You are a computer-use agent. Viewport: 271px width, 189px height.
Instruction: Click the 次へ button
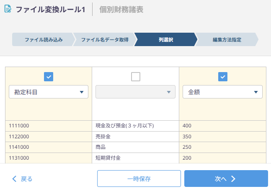coord(226,179)
